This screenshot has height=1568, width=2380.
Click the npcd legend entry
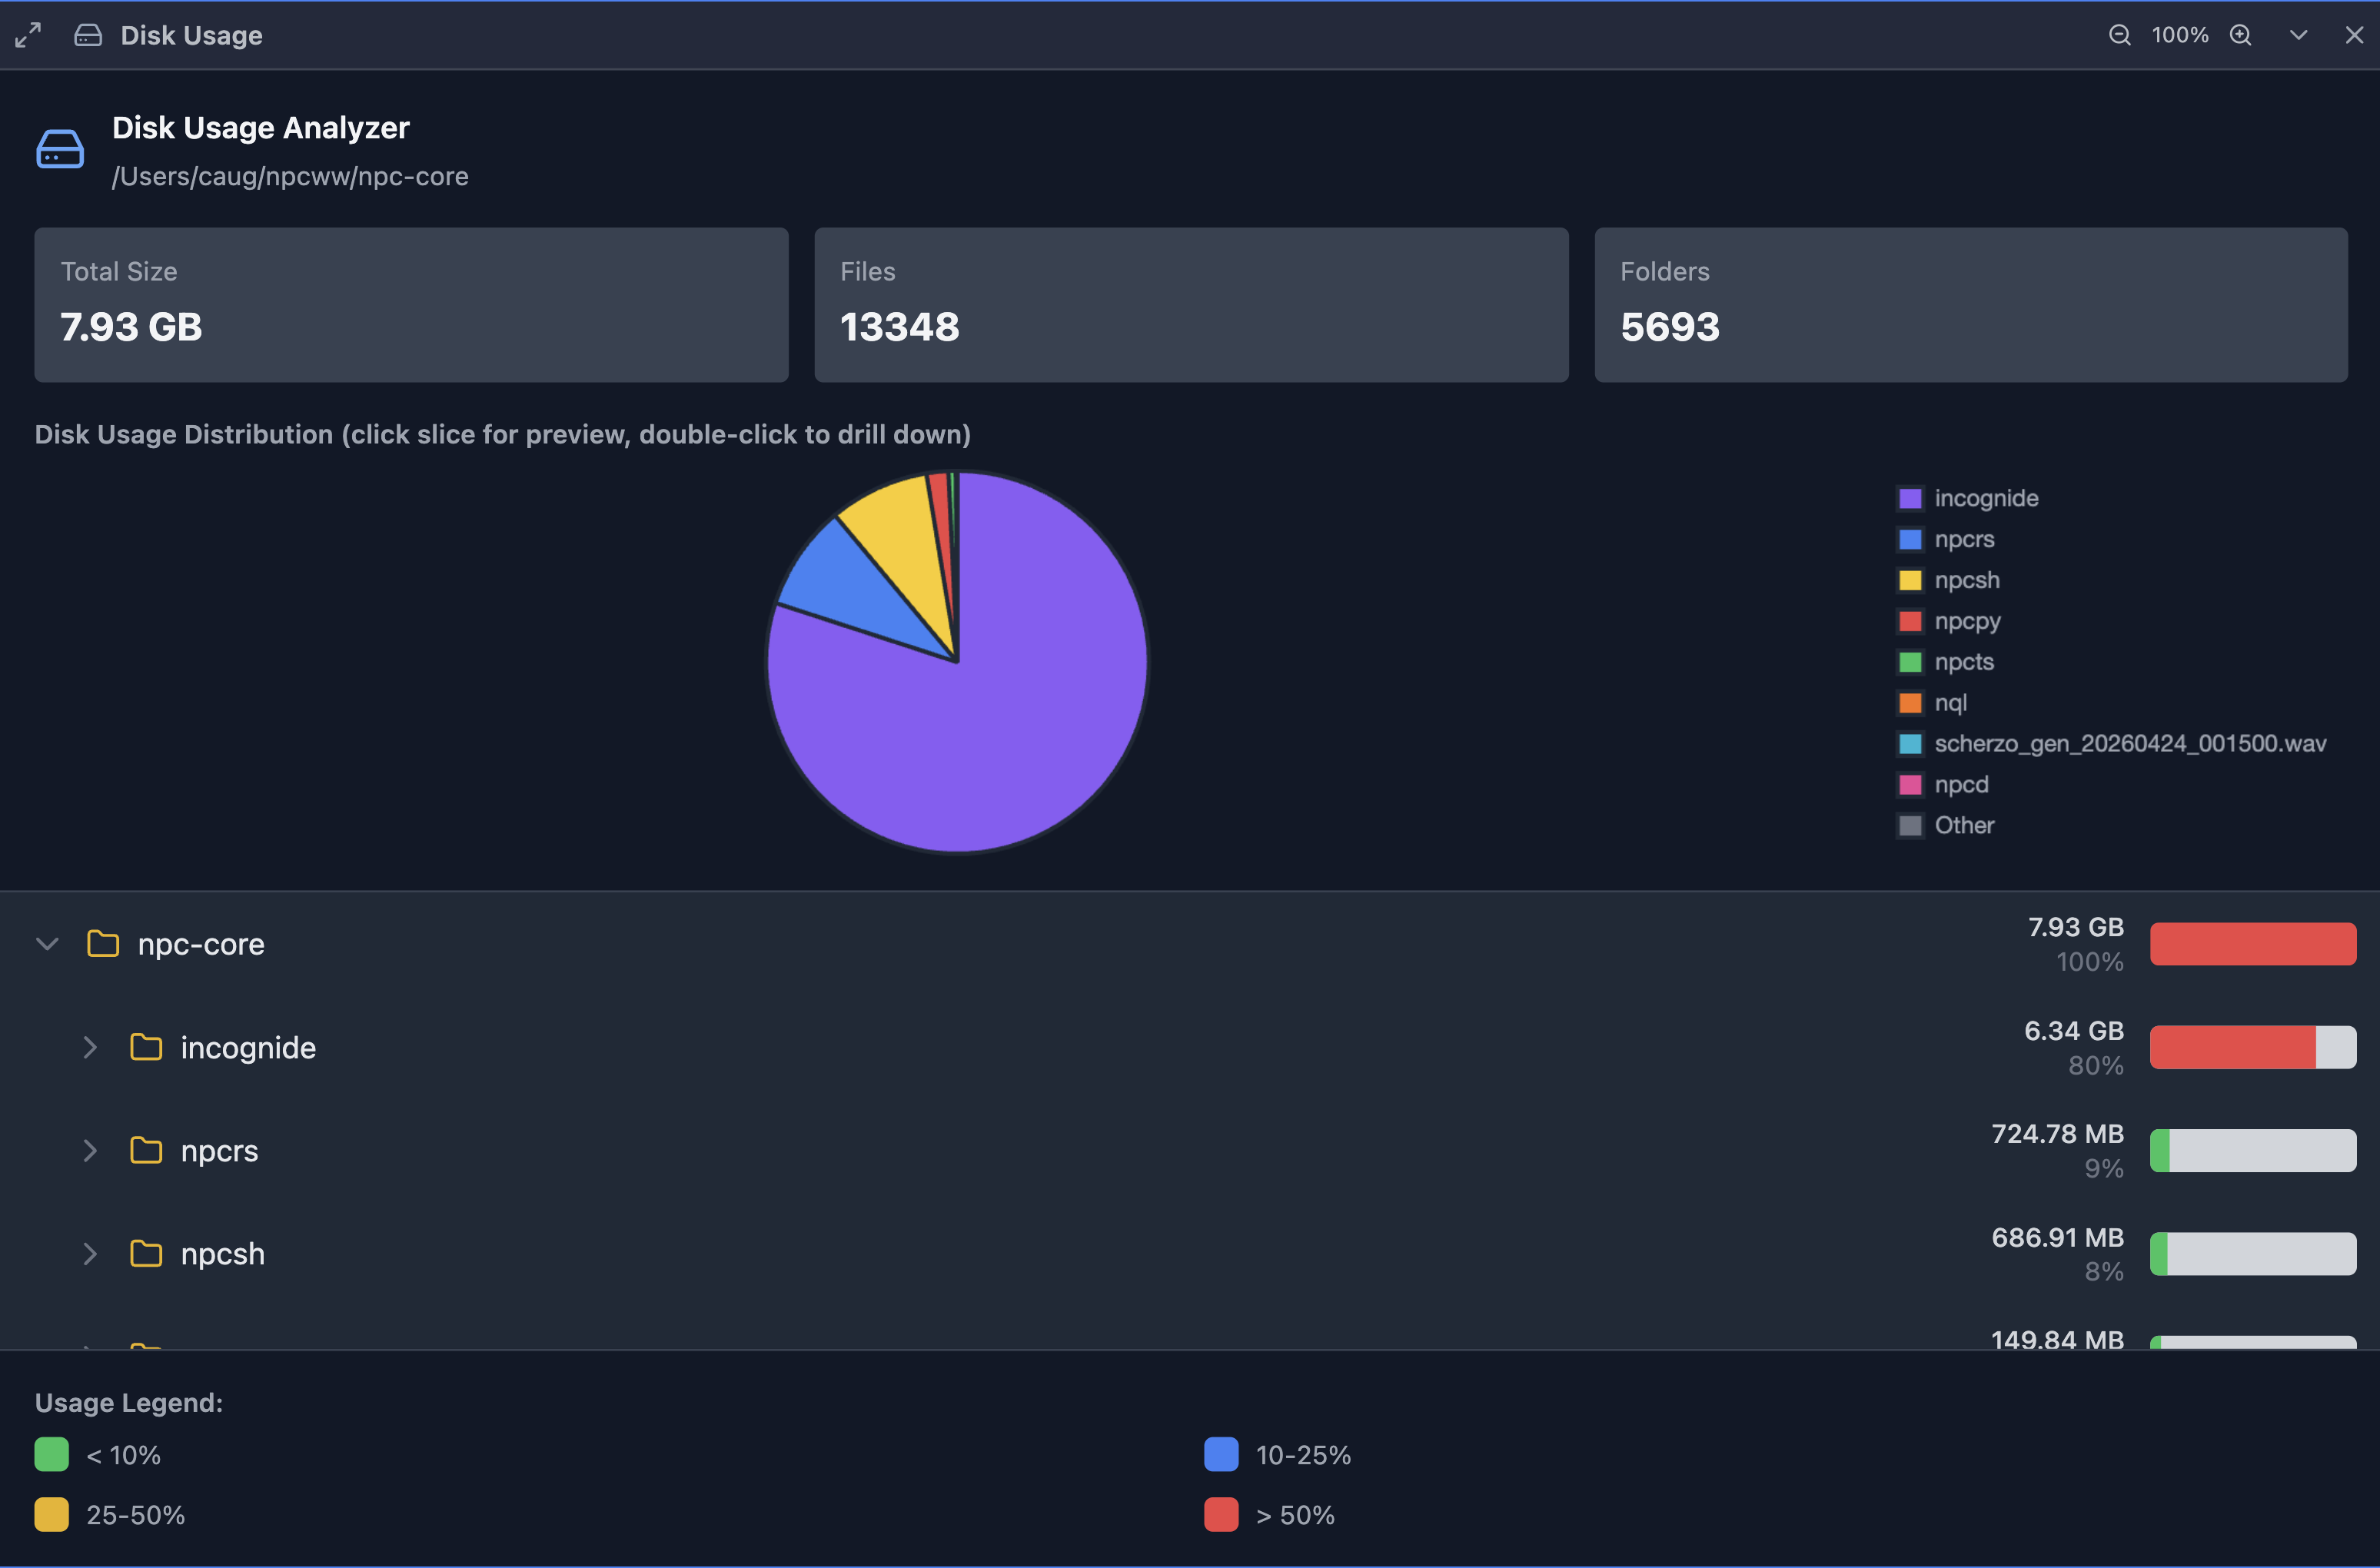coord(1943,785)
